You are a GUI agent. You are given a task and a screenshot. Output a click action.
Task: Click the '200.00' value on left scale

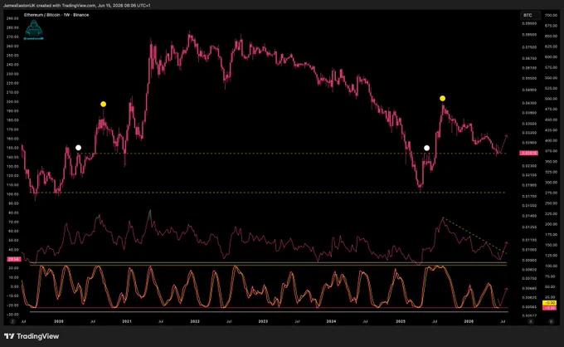tap(12, 101)
